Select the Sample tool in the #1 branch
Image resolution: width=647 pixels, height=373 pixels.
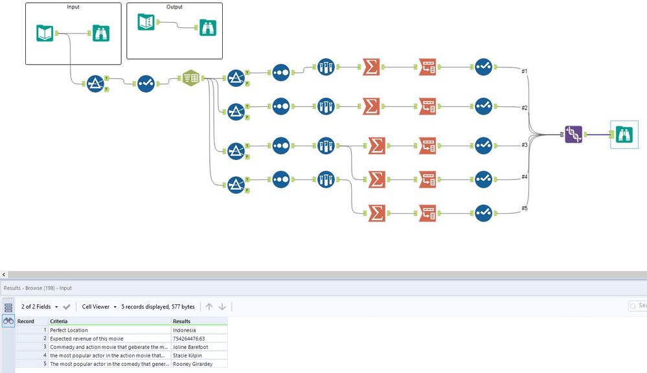click(x=326, y=67)
